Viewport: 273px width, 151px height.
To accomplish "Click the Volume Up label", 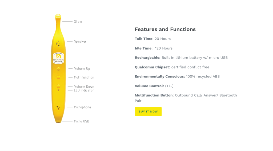I will pos(82,69).
